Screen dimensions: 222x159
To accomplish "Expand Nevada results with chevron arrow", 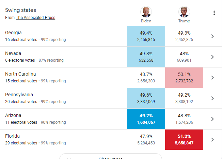I will [x=212, y=57].
